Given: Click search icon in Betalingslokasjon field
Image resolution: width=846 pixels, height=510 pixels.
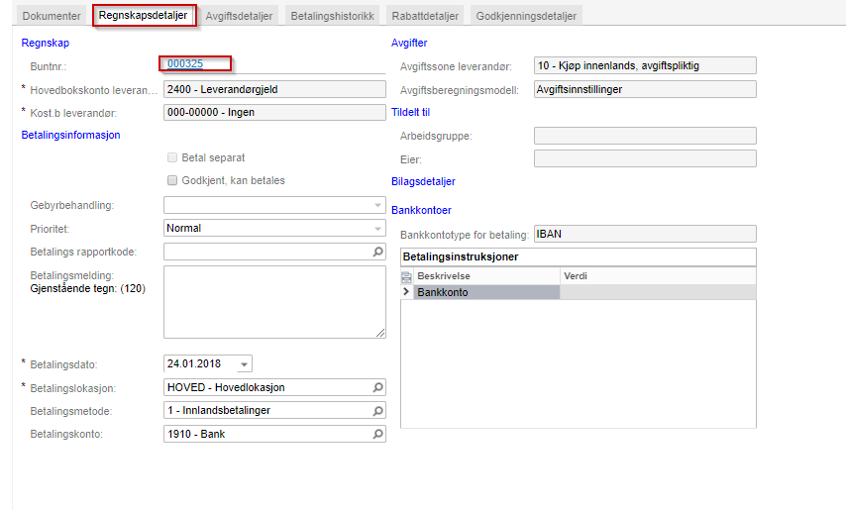Looking at the screenshot, I should point(377,387).
